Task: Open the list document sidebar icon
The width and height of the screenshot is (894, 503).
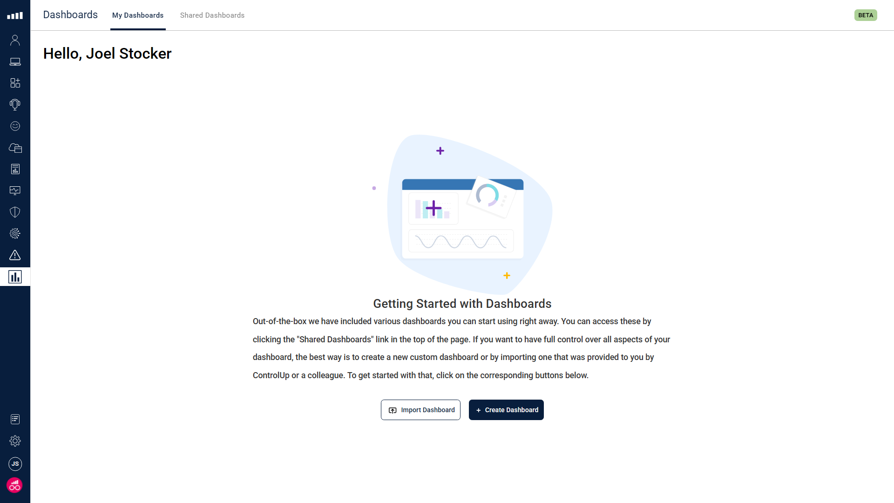Action: [x=15, y=420]
